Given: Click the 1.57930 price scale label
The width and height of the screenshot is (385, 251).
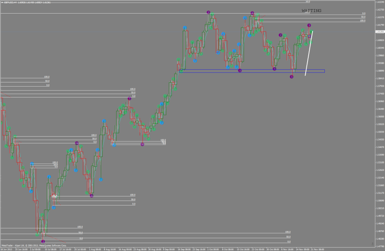Looking at the screenshot, I should click(x=380, y=86).
